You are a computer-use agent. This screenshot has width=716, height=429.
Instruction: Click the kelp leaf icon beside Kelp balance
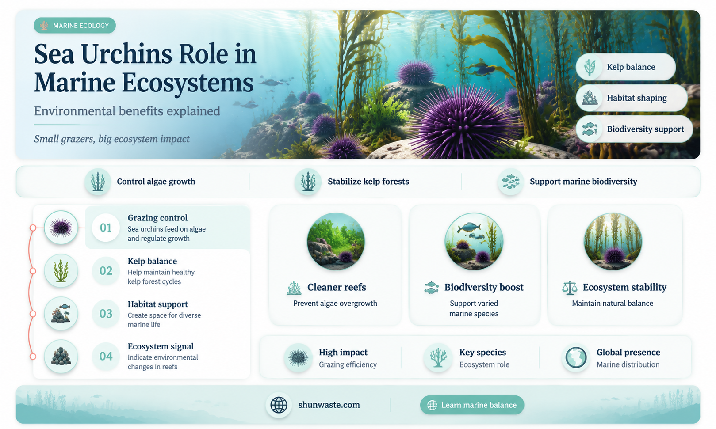[590, 67]
